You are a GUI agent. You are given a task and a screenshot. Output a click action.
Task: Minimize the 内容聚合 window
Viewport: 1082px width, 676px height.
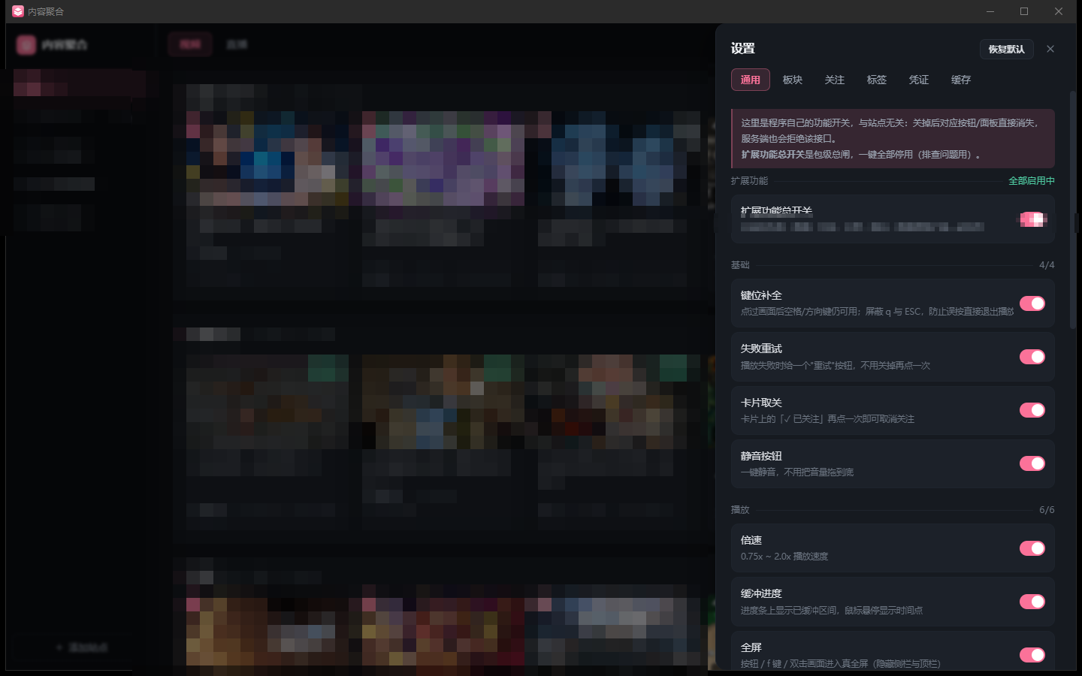pos(990,11)
